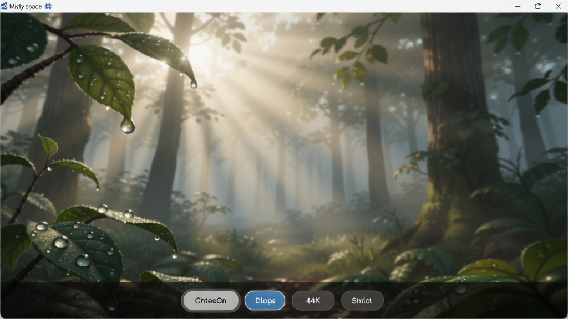
Task: Click the blue icon after the Misty space title
Action: [x=48, y=6]
